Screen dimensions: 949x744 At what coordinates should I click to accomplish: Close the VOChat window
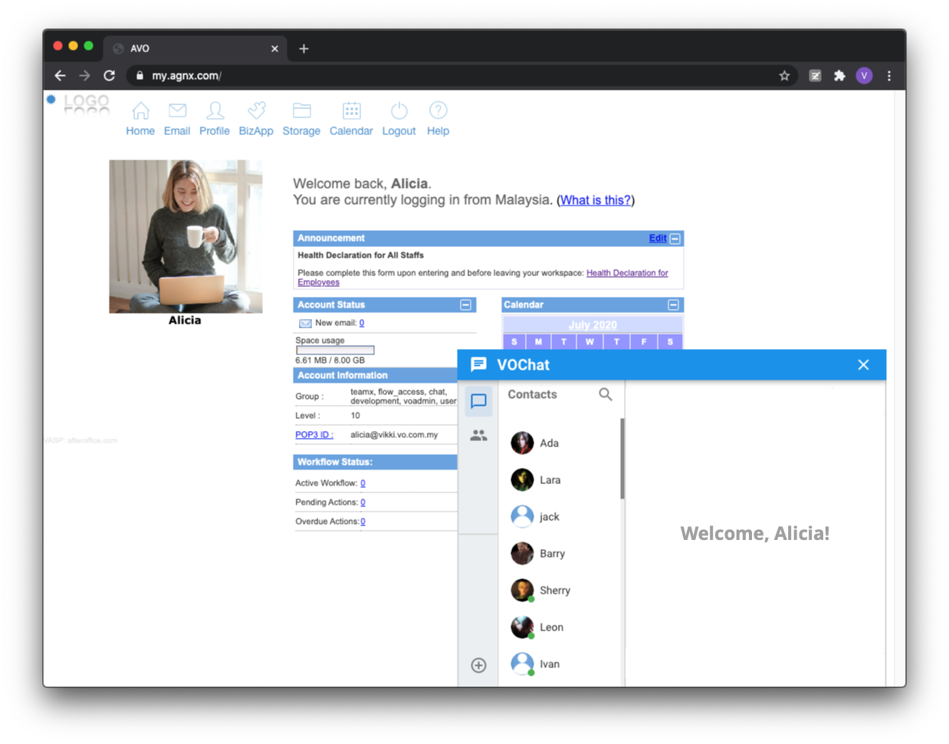(863, 365)
